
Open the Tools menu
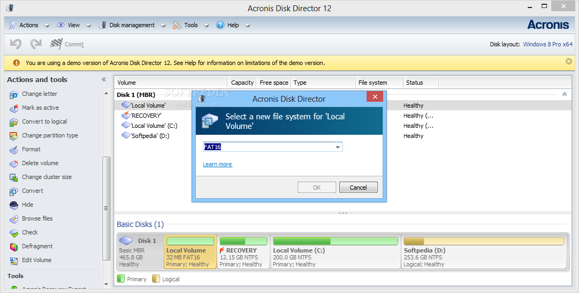coord(191,25)
